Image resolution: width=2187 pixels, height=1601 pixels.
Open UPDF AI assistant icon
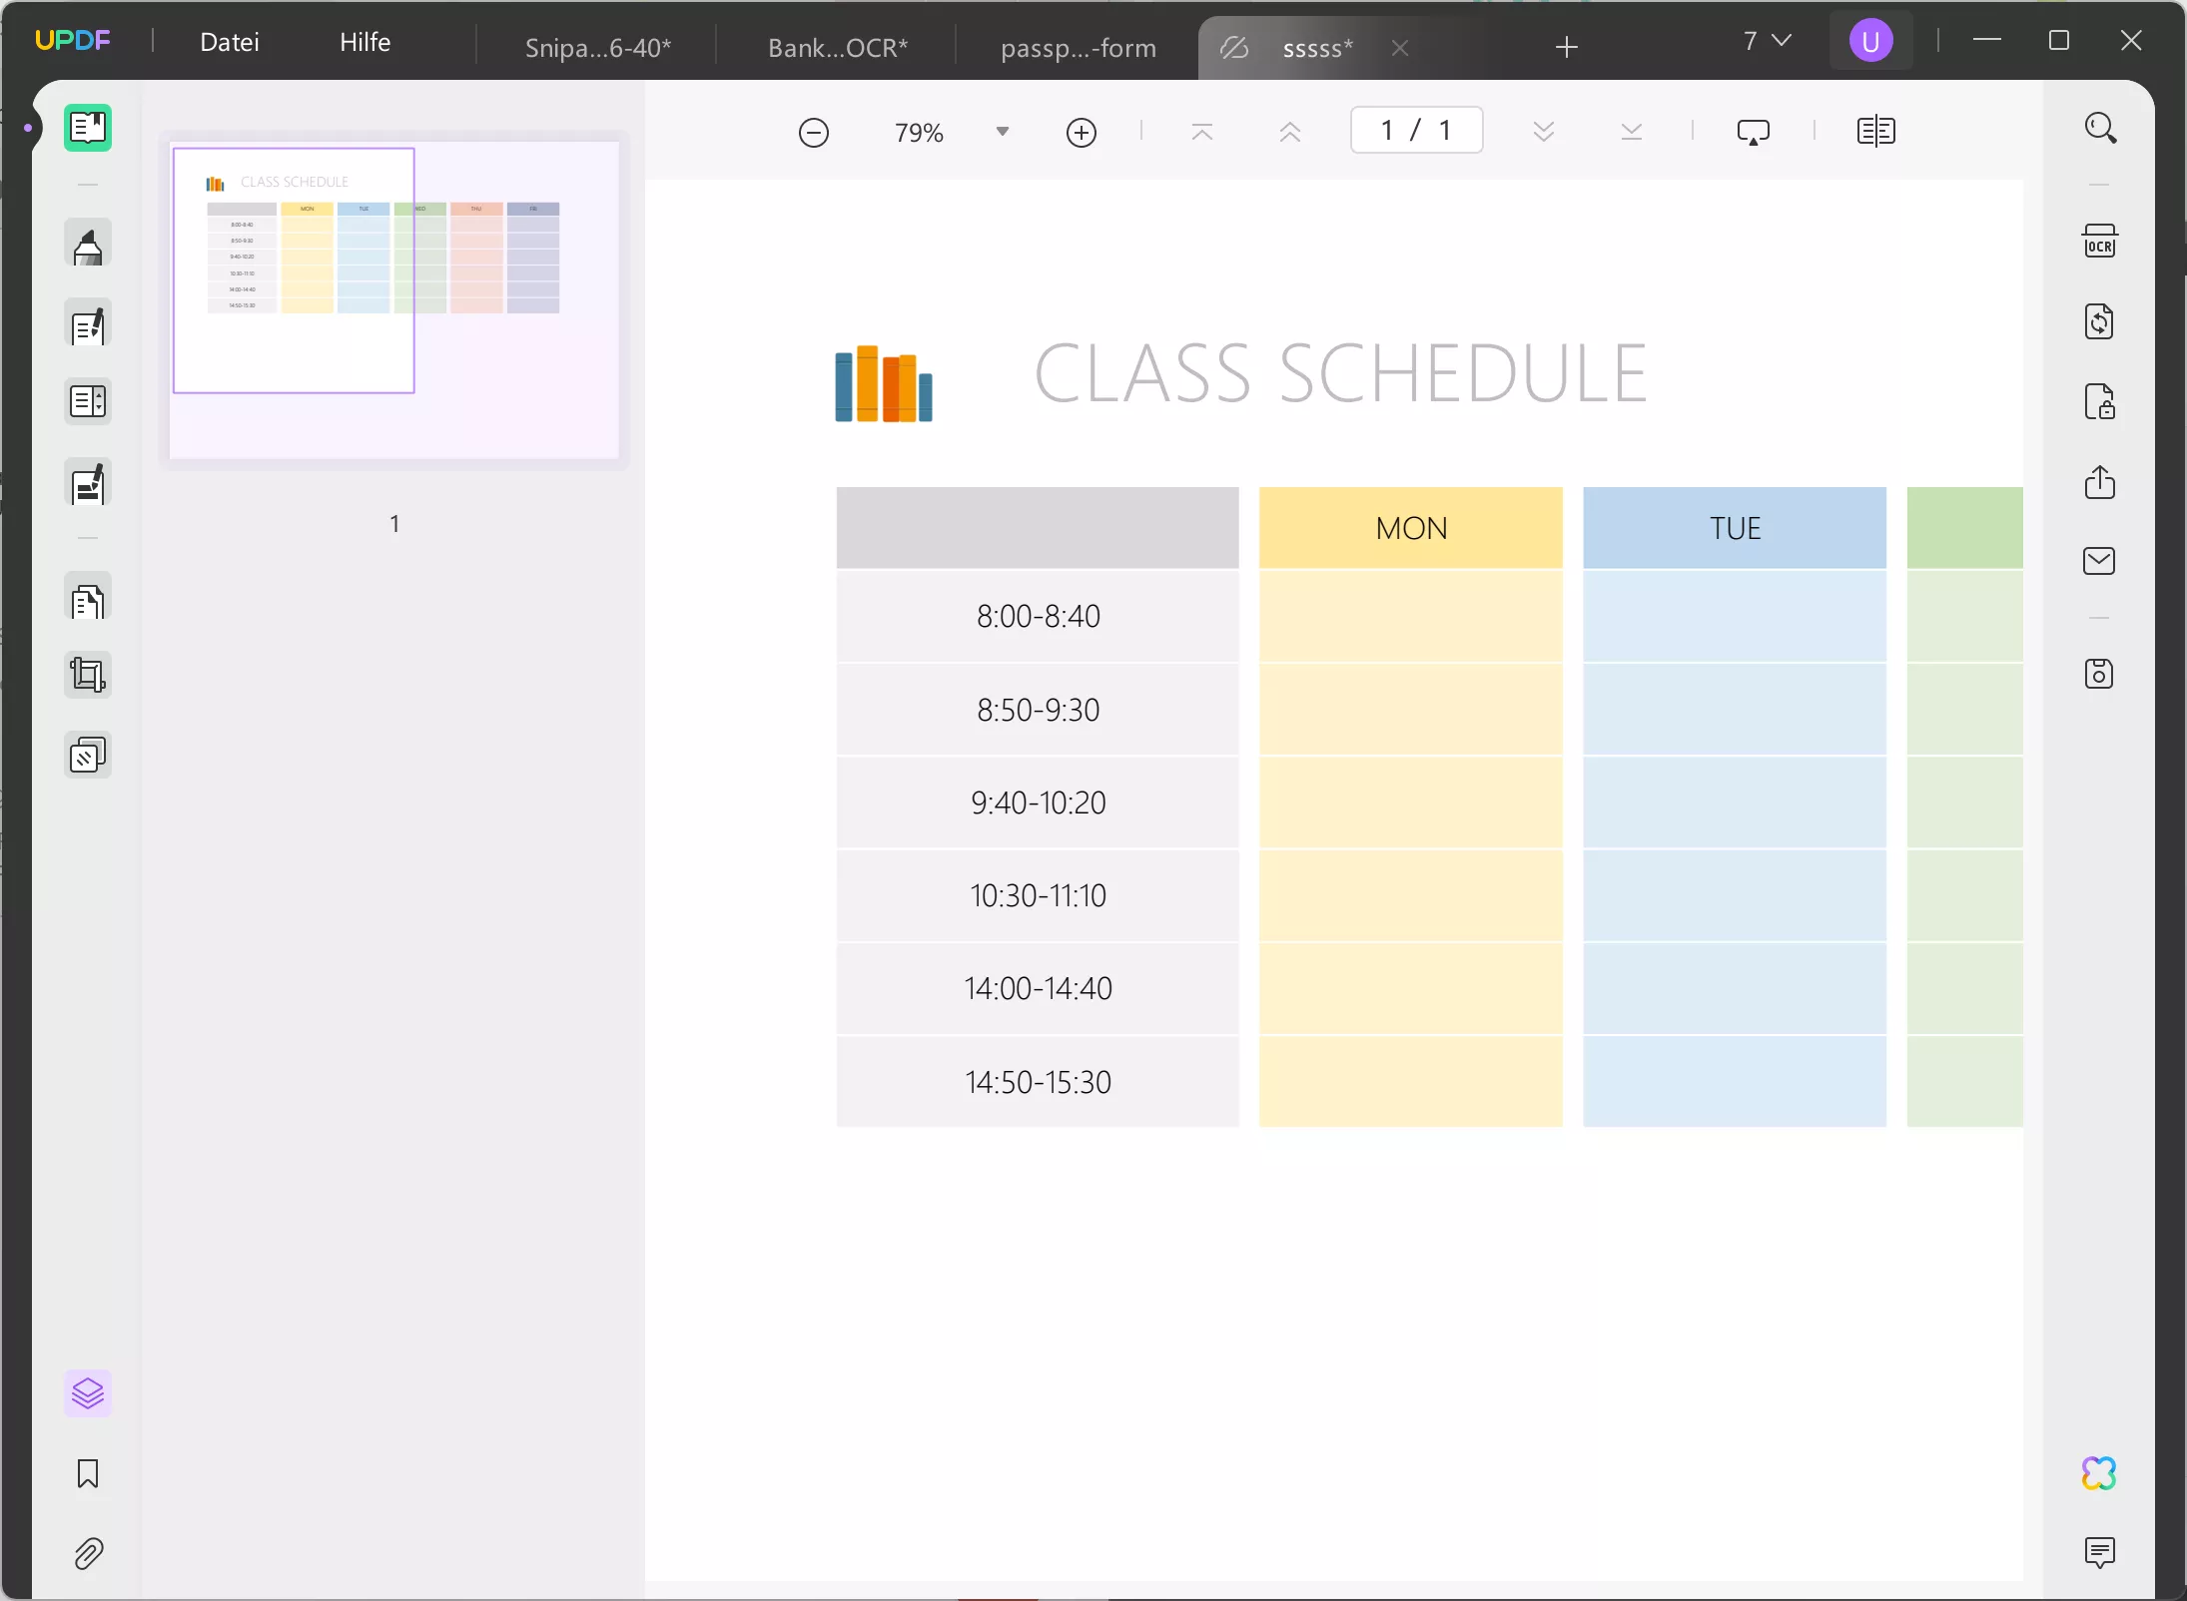2099,1473
